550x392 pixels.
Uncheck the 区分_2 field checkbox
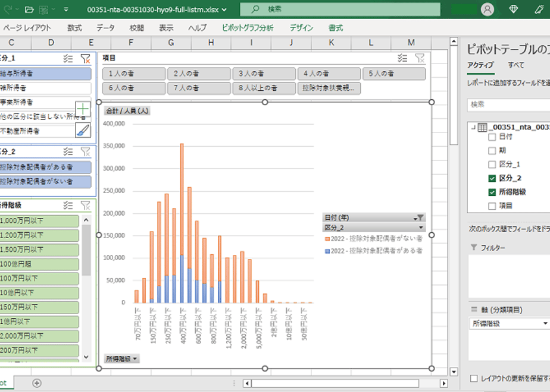pos(492,178)
